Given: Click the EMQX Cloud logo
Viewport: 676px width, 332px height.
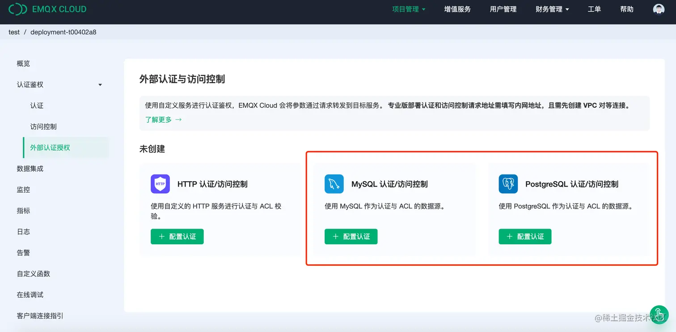Looking at the screenshot, I should point(48,9).
